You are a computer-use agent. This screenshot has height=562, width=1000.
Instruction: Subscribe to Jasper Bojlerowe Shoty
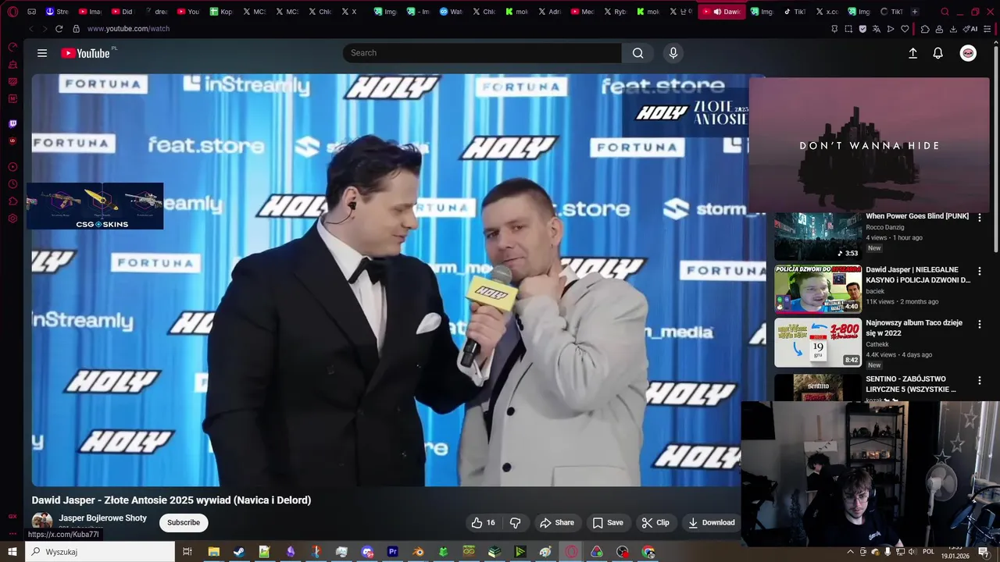[184, 522]
